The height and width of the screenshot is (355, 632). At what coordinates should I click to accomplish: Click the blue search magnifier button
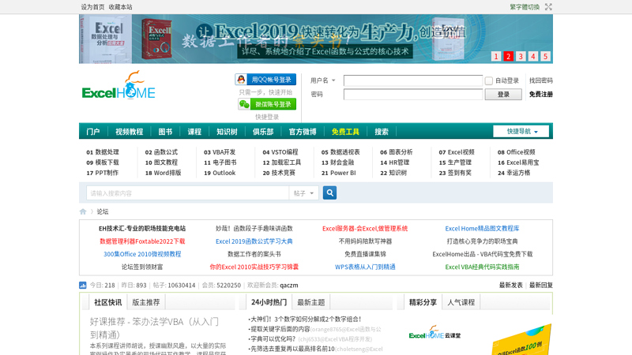[x=329, y=192]
